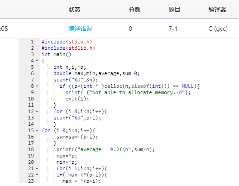Click the for(i=1;i<n;i++) line
Image resolution: width=239 pixels, height=186 pixels.
click(81, 168)
